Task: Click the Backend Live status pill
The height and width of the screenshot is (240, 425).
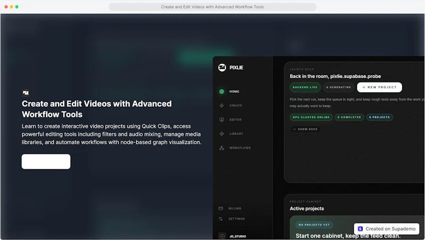Action: coord(305,87)
